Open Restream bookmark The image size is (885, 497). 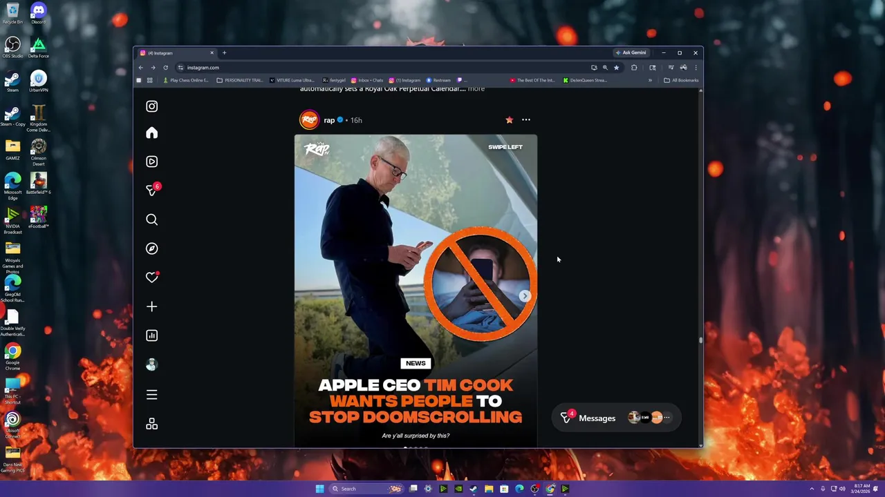pyautogui.click(x=438, y=80)
